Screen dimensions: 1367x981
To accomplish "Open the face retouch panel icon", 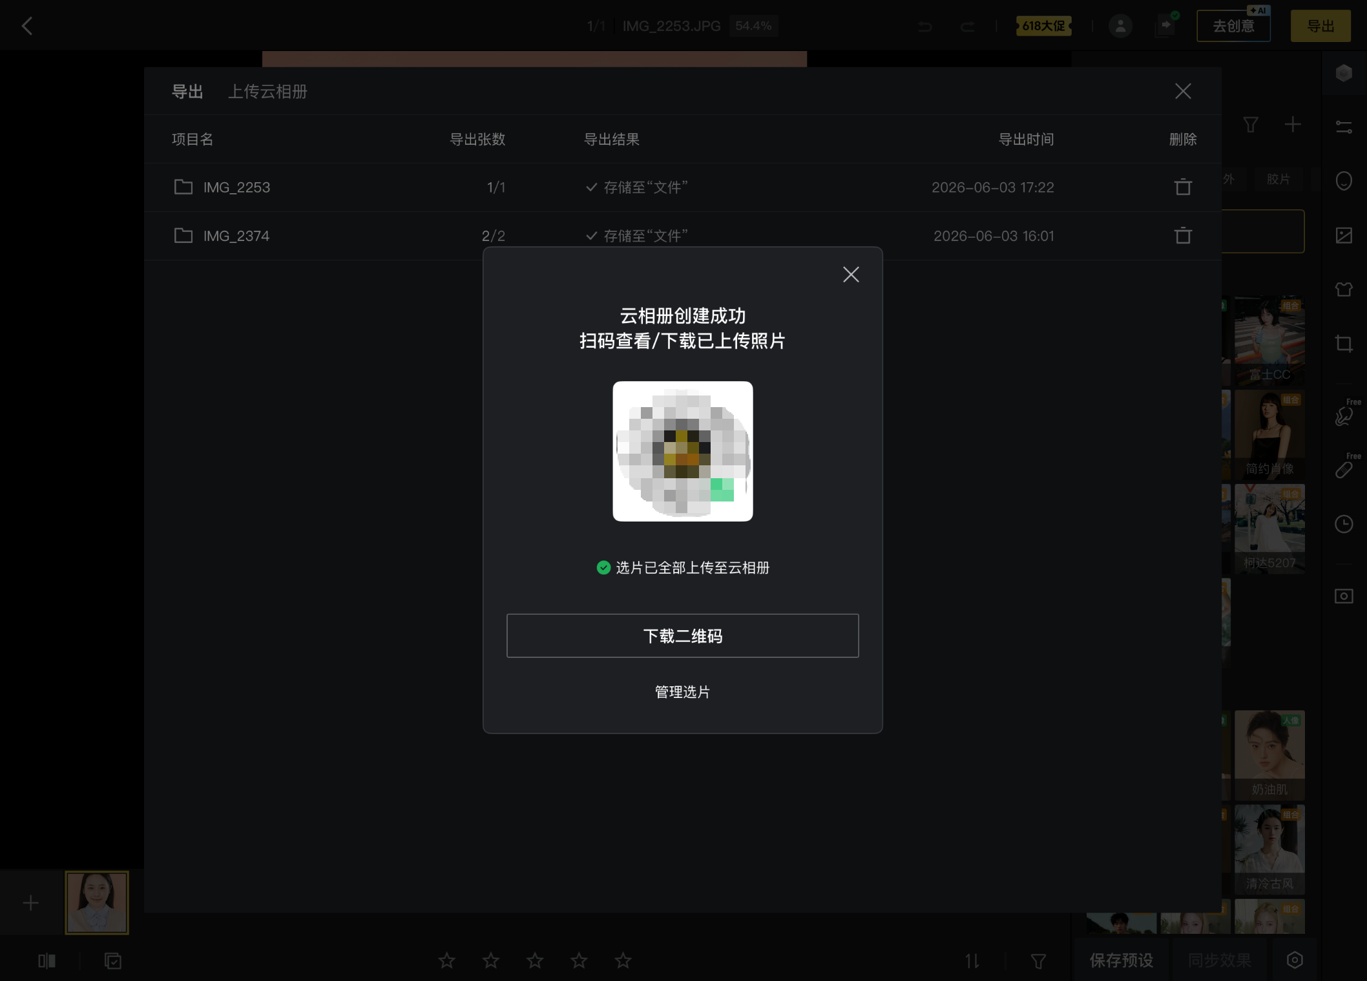I will 1344,181.
